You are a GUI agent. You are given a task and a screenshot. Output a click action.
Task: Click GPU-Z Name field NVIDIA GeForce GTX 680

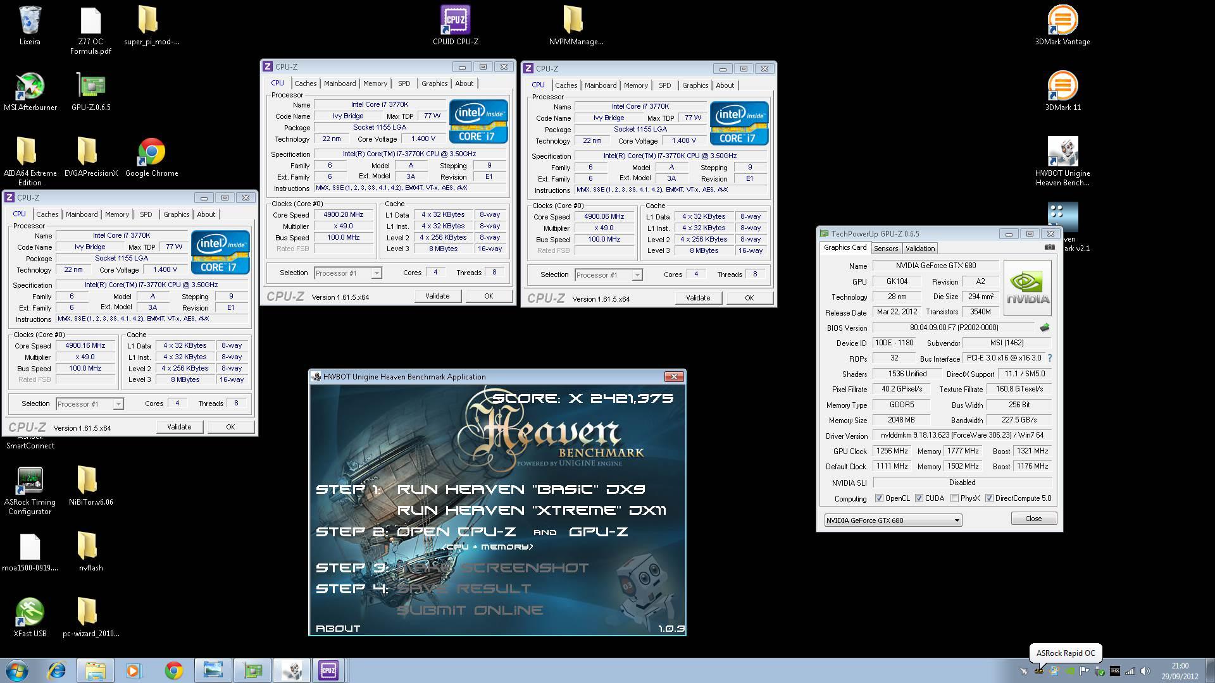(935, 266)
